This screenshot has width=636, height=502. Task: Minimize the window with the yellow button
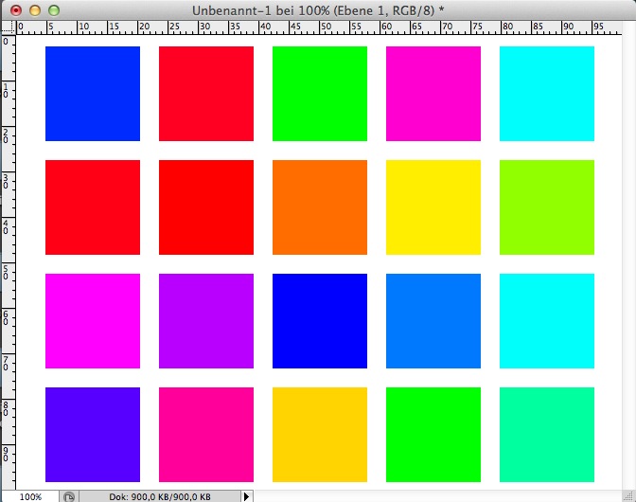[34, 9]
